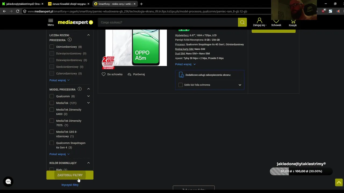Click the browser reload icon
This screenshot has height=193, width=344.
[17, 11]
